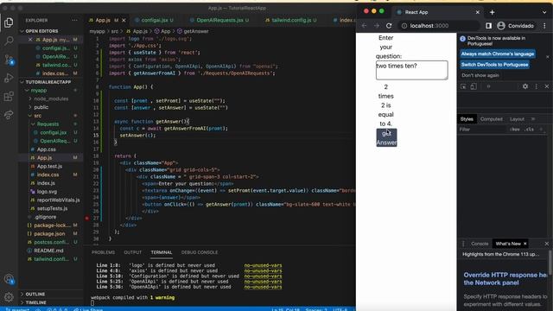Viewport: 553px width, 311px height.
Task: Click Don't show again button
Action: tap(480, 75)
